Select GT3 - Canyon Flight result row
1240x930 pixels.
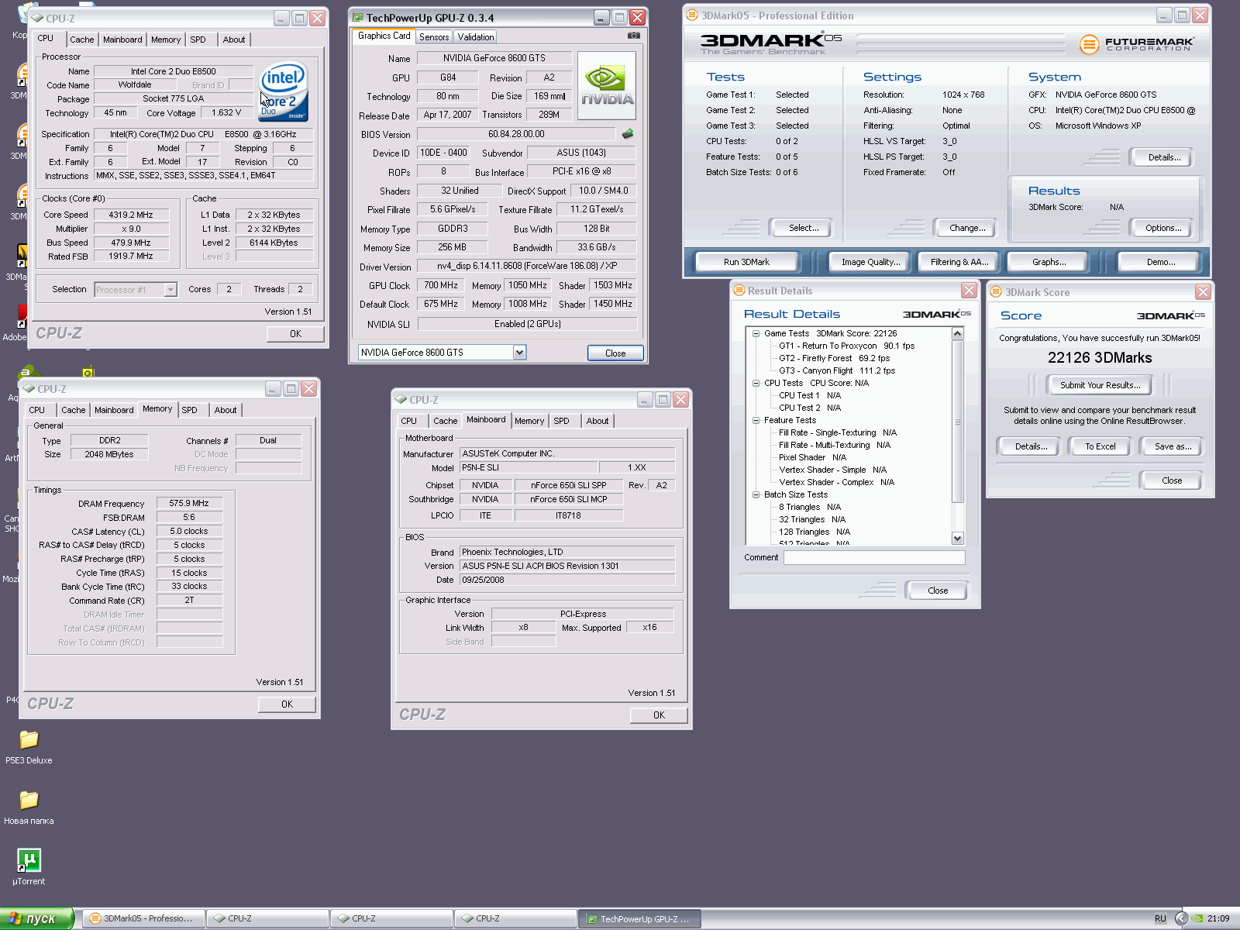[837, 370]
